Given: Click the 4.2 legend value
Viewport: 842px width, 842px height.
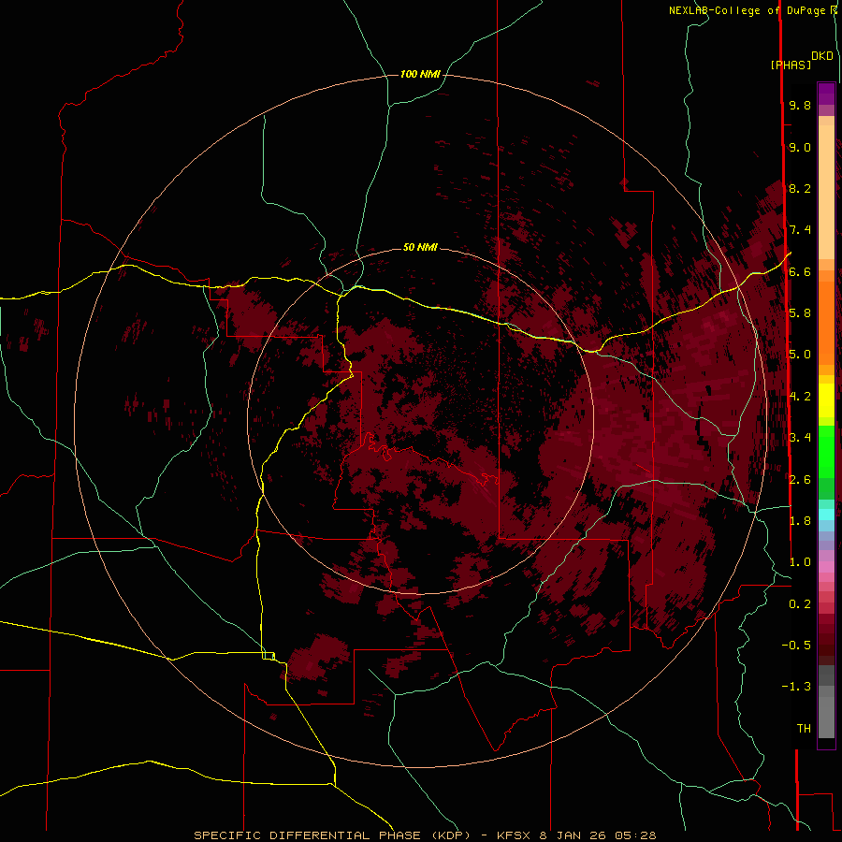Looking at the screenshot, I should [x=800, y=397].
